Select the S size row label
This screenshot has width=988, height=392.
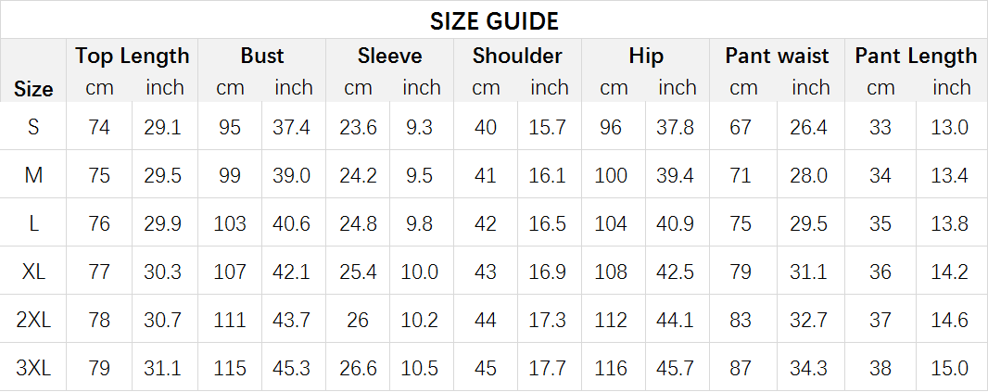(33, 127)
